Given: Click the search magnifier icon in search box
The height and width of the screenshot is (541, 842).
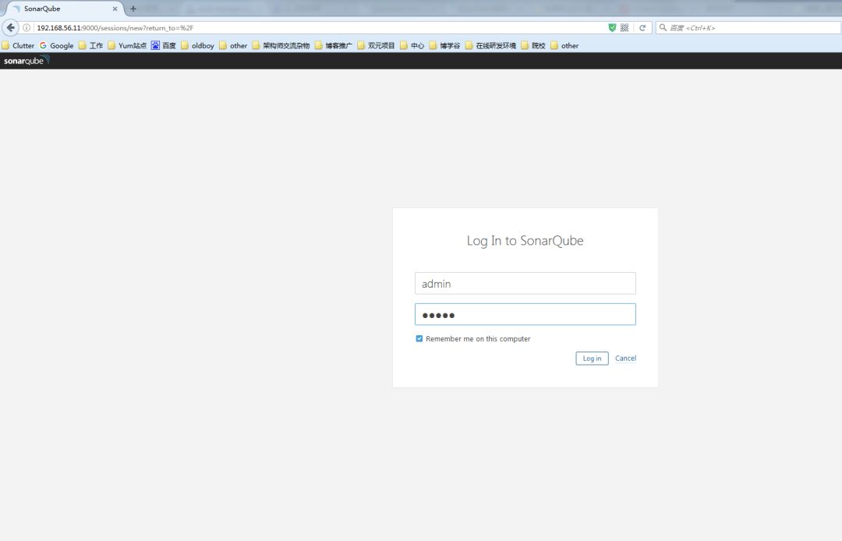Looking at the screenshot, I should coord(663,28).
